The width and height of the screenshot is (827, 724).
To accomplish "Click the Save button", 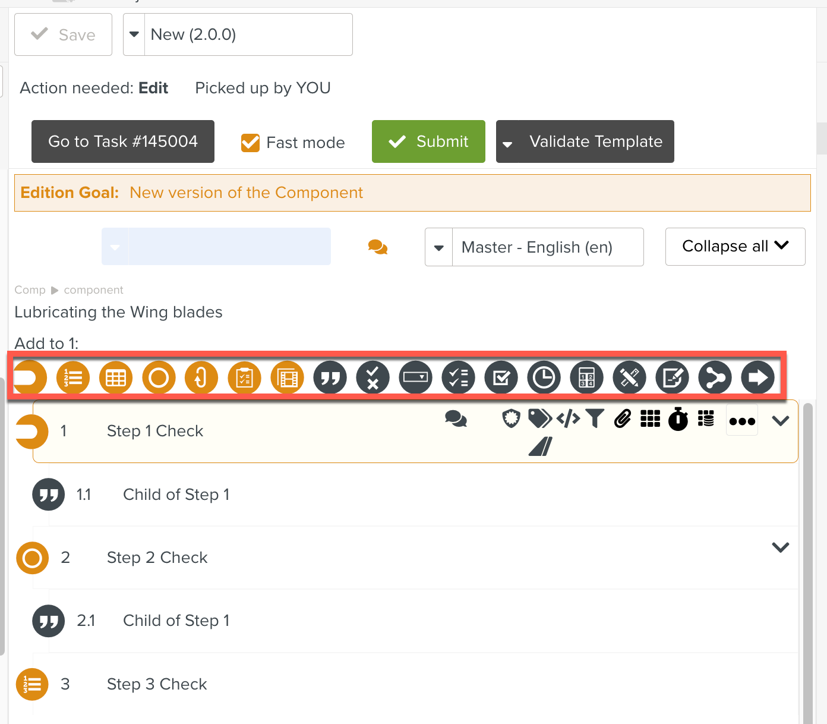I will [63, 34].
